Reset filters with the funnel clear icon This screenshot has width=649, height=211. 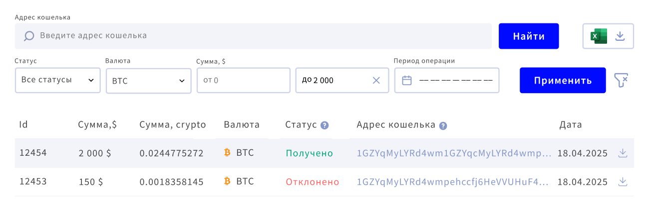(621, 80)
